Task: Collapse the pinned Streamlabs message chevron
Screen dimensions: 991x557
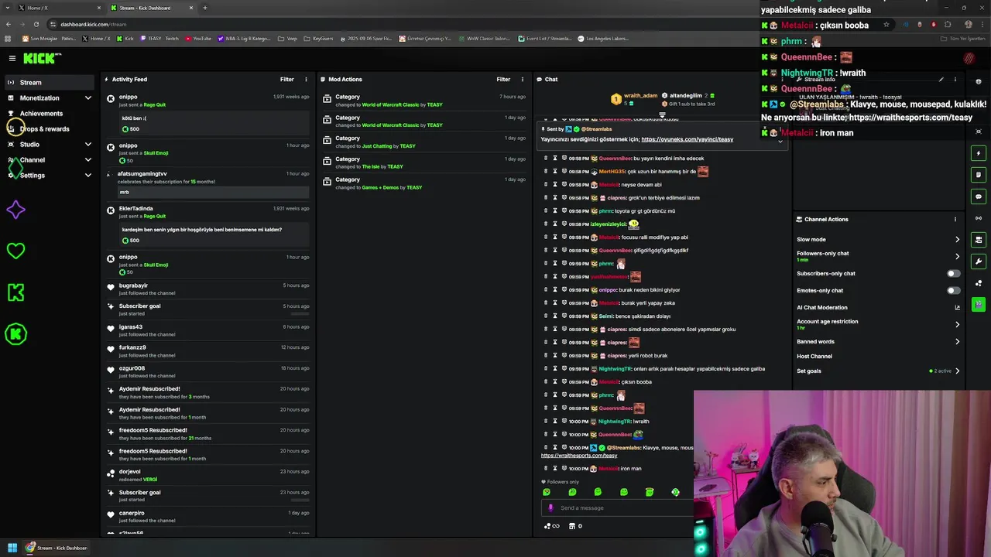Action: [x=780, y=141]
